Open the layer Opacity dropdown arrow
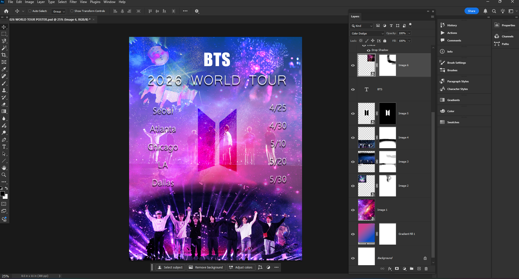The height and width of the screenshot is (279, 519). coord(409,33)
